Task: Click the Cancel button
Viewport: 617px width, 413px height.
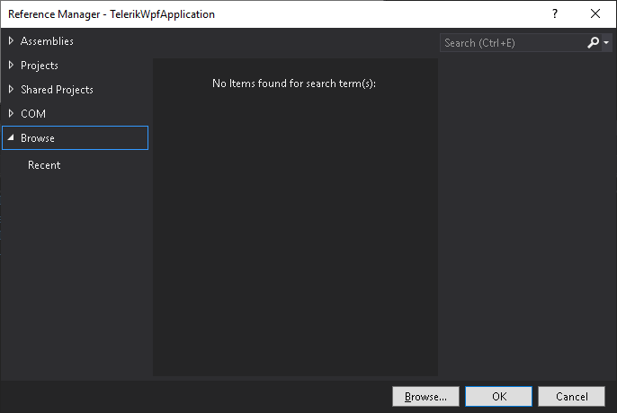Action: pos(572,397)
